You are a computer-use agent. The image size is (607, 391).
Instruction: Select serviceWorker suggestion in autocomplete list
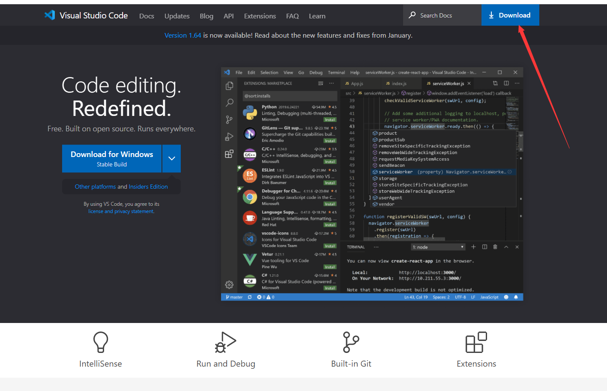coord(443,172)
